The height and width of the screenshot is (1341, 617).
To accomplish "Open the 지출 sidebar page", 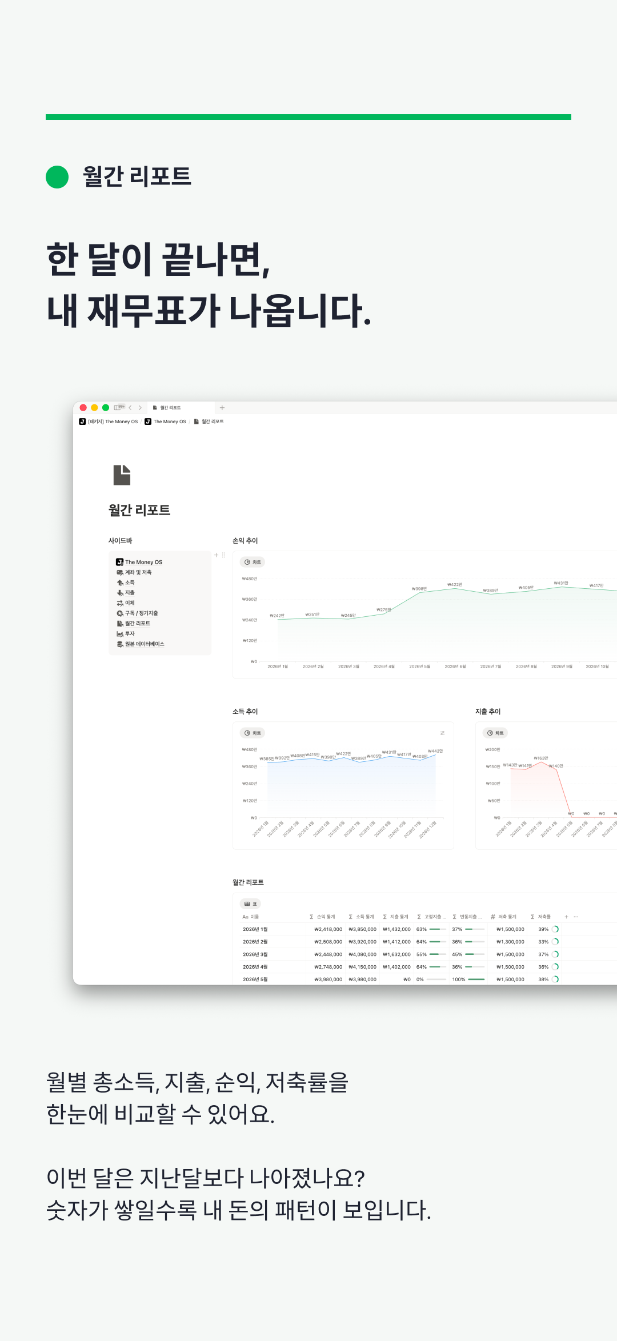I will point(126,593).
